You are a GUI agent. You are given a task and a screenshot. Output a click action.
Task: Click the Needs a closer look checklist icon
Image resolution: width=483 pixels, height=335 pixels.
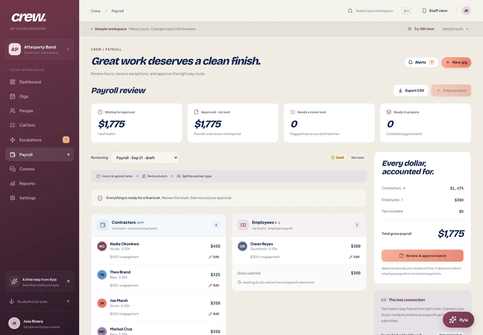293,112
